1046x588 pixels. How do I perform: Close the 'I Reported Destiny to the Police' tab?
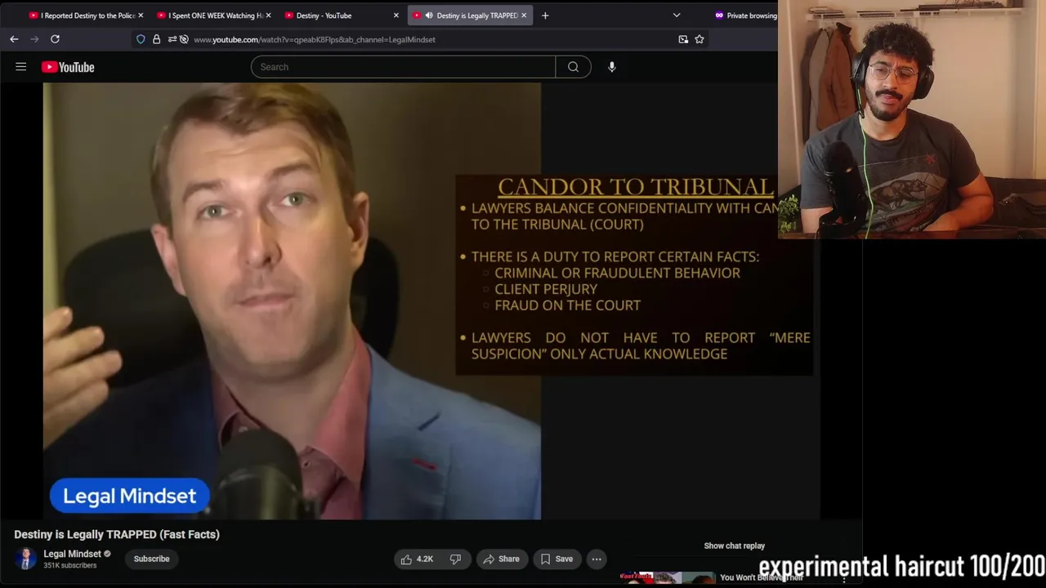pyautogui.click(x=141, y=16)
